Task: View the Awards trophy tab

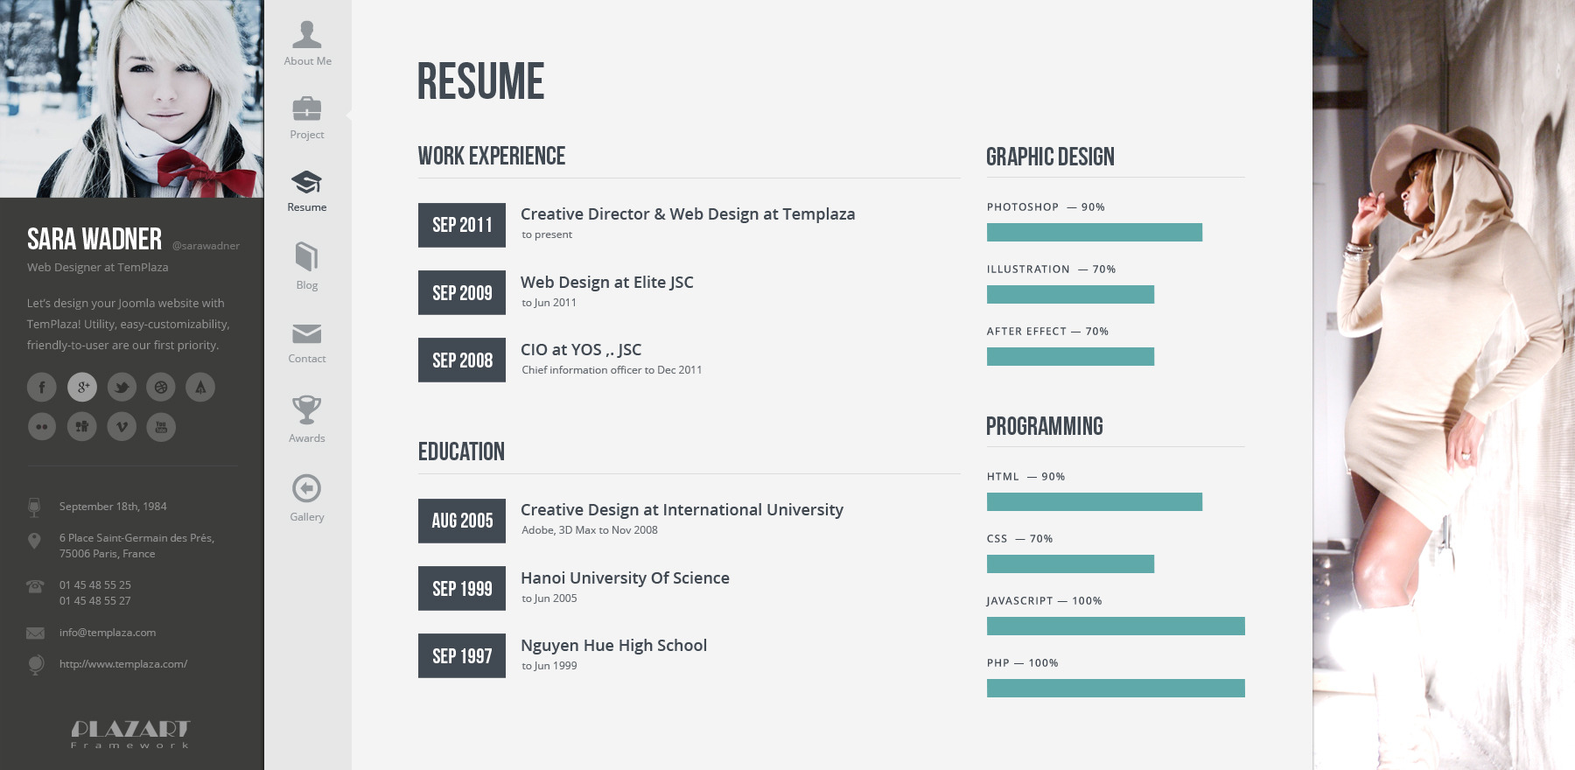Action: point(307,419)
